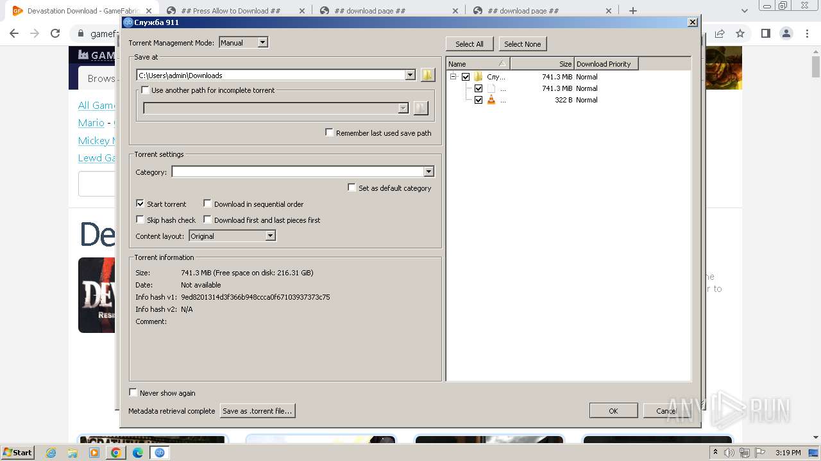Uncheck Start torrent checkbox
The width and height of the screenshot is (821, 461).
point(140,204)
